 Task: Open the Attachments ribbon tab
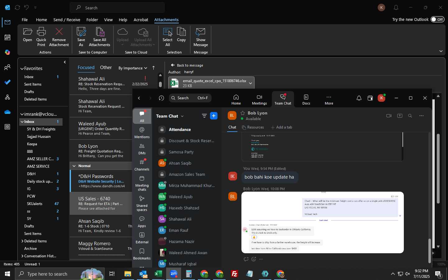coord(166,20)
